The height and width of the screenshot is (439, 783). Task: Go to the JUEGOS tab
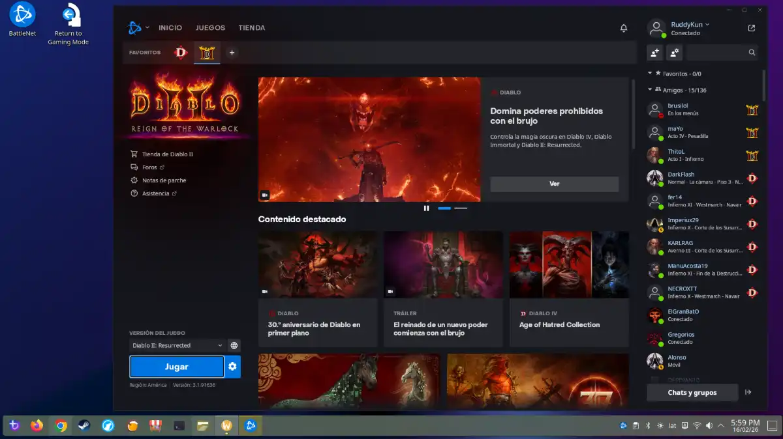click(x=210, y=28)
